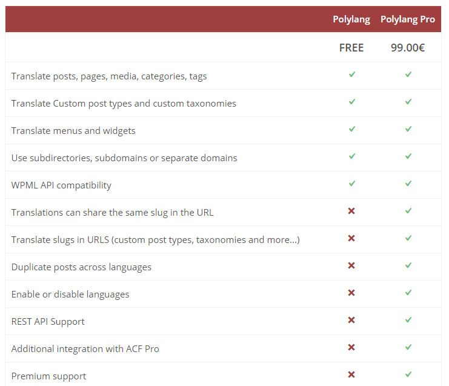Image resolution: width=449 pixels, height=386 pixels.
Task: Click the Polylang Pro check for Custom post types
Action: [x=408, y=102]
